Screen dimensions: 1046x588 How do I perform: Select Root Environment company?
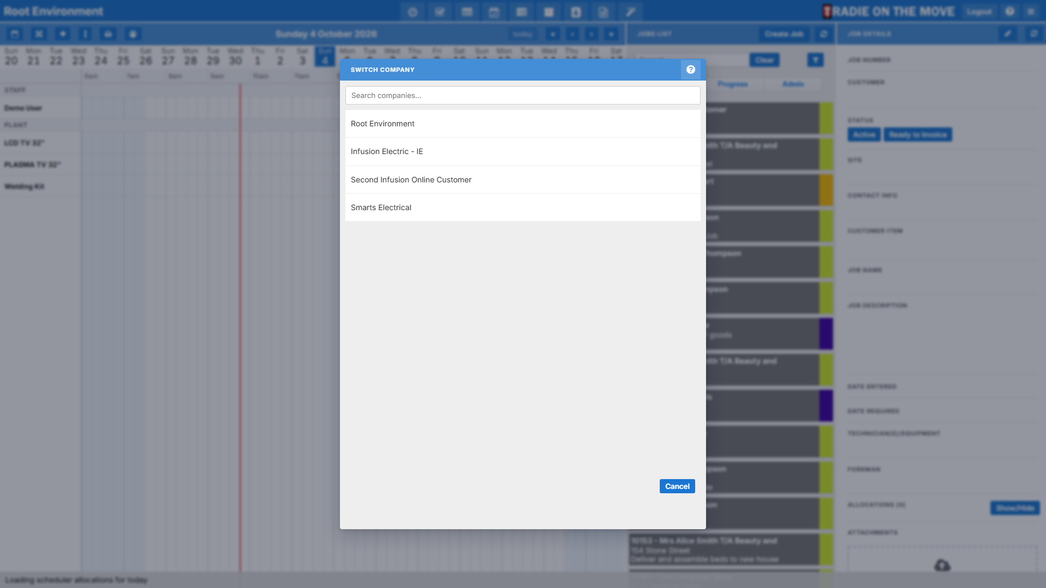522,124
